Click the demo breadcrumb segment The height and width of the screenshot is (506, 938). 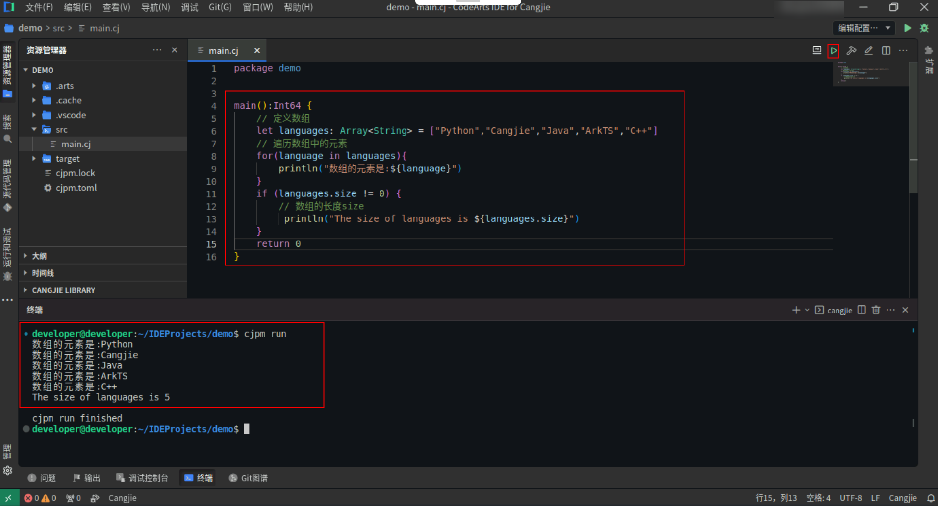(30, 28)
